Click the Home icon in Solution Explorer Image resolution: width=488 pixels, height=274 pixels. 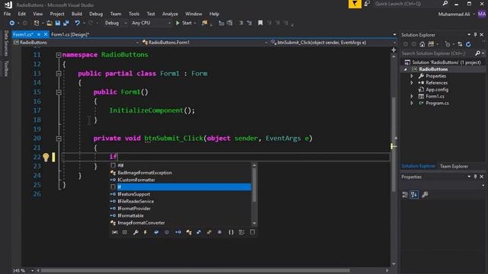coord(422,44)
